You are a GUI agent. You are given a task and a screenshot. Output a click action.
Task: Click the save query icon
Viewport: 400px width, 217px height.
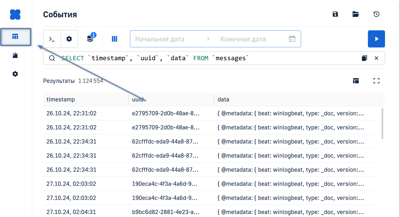pyautogui.click(x=335, y=14)
